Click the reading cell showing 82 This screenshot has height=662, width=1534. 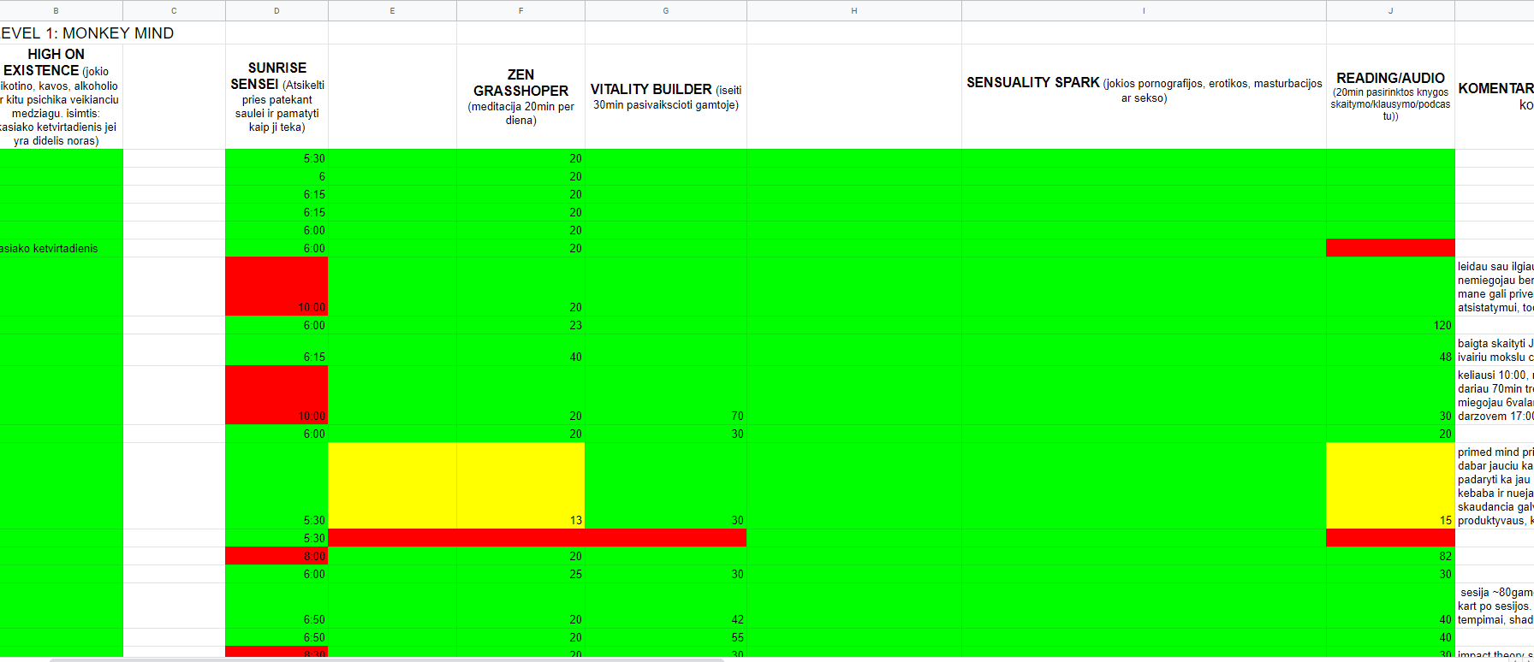point(1390,556)
